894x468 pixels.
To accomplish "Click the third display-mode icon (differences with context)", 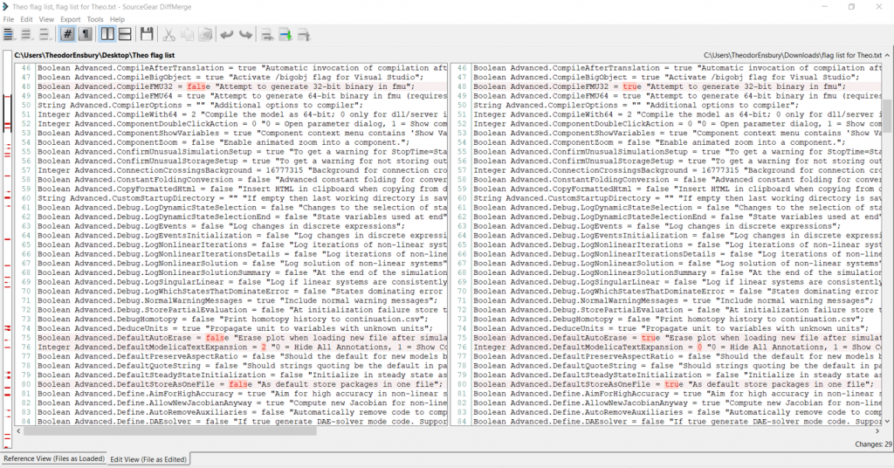I will [45, 35].
